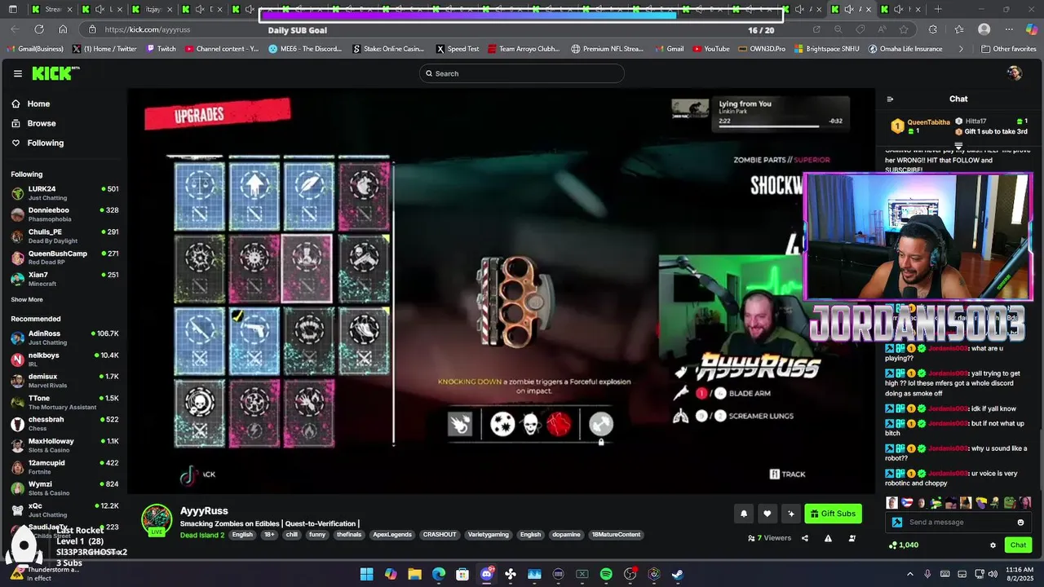The image size is (1044, 587).
Task: Click the KICK logo
Action: (55, 73)
